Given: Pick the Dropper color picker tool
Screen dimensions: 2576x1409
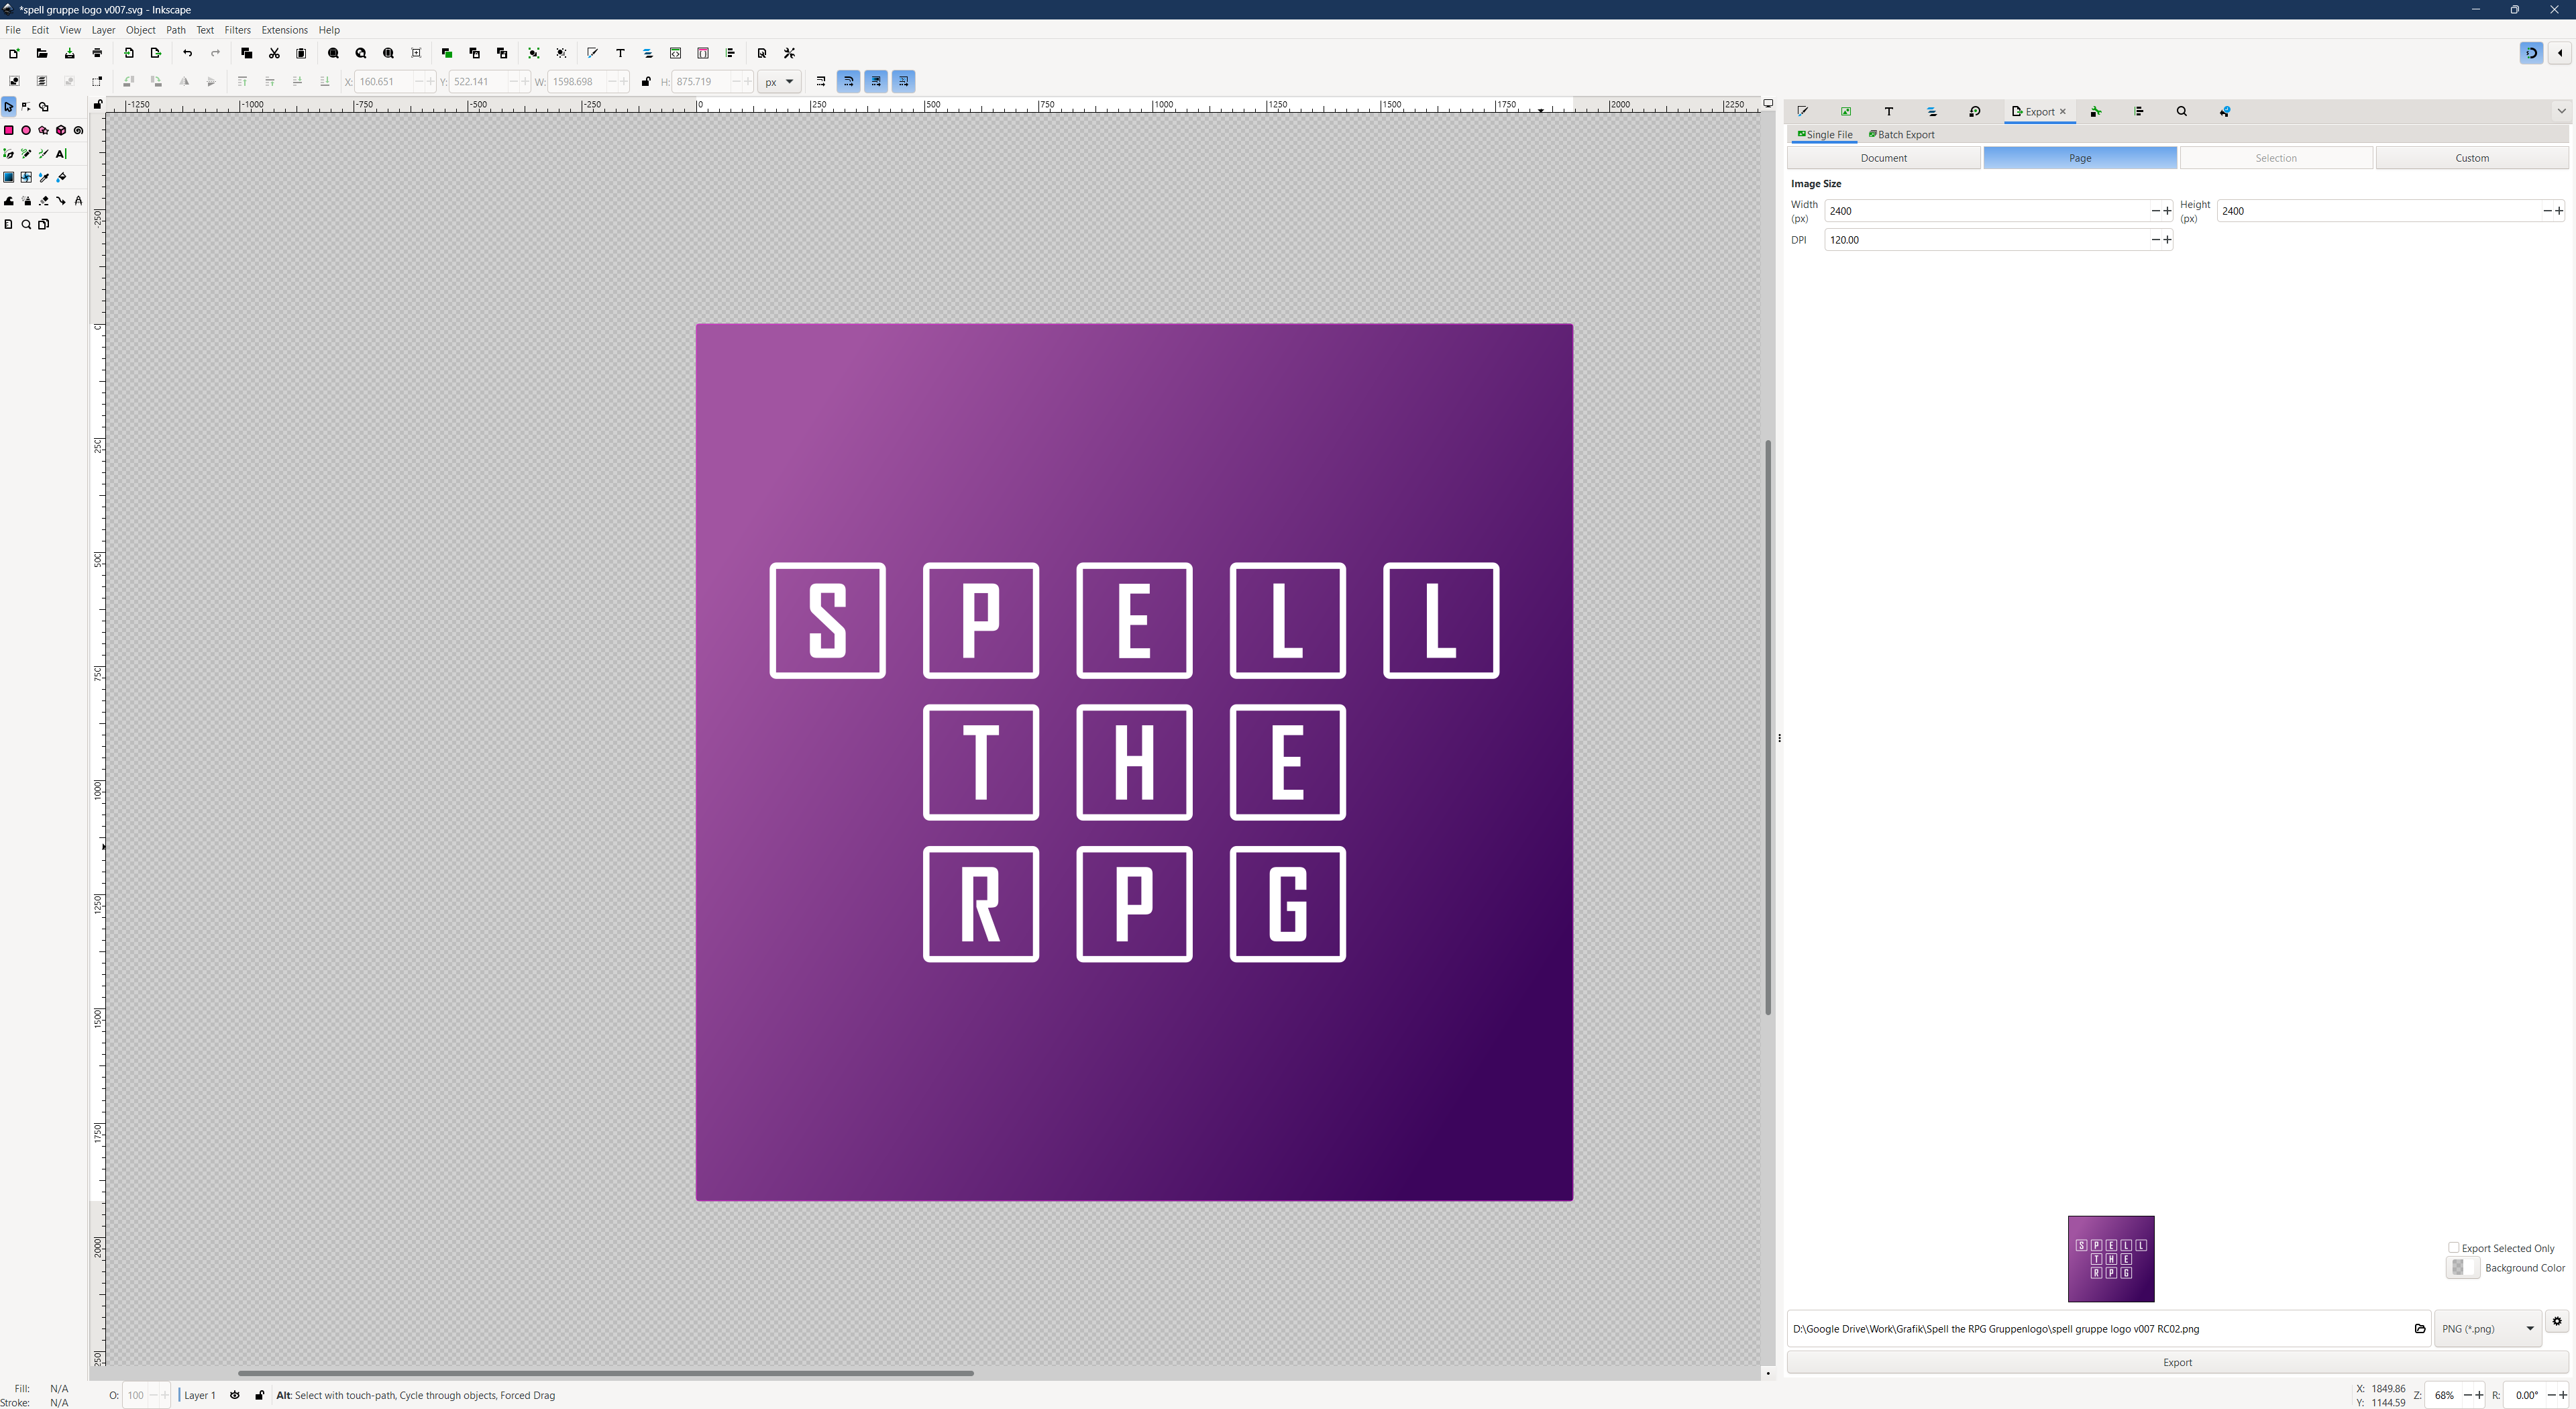Looking at the screenshot, I should (44, 178).
